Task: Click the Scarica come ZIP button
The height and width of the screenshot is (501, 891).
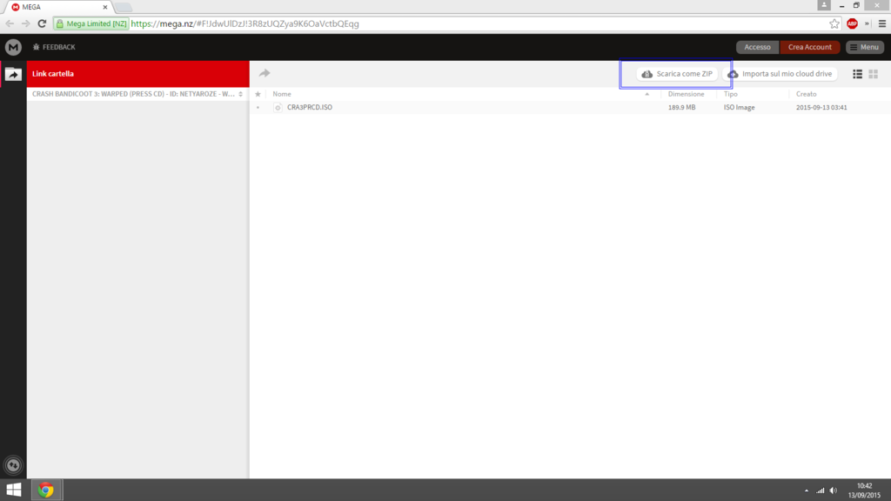Action: (677, 74)
